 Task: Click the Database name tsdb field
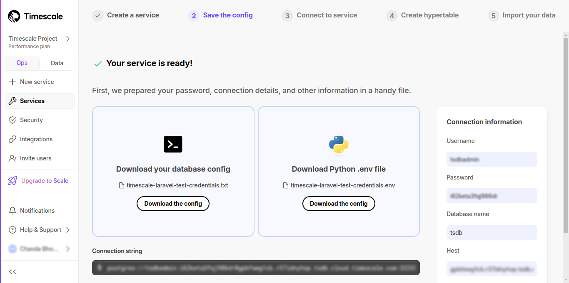click(492, 232)
